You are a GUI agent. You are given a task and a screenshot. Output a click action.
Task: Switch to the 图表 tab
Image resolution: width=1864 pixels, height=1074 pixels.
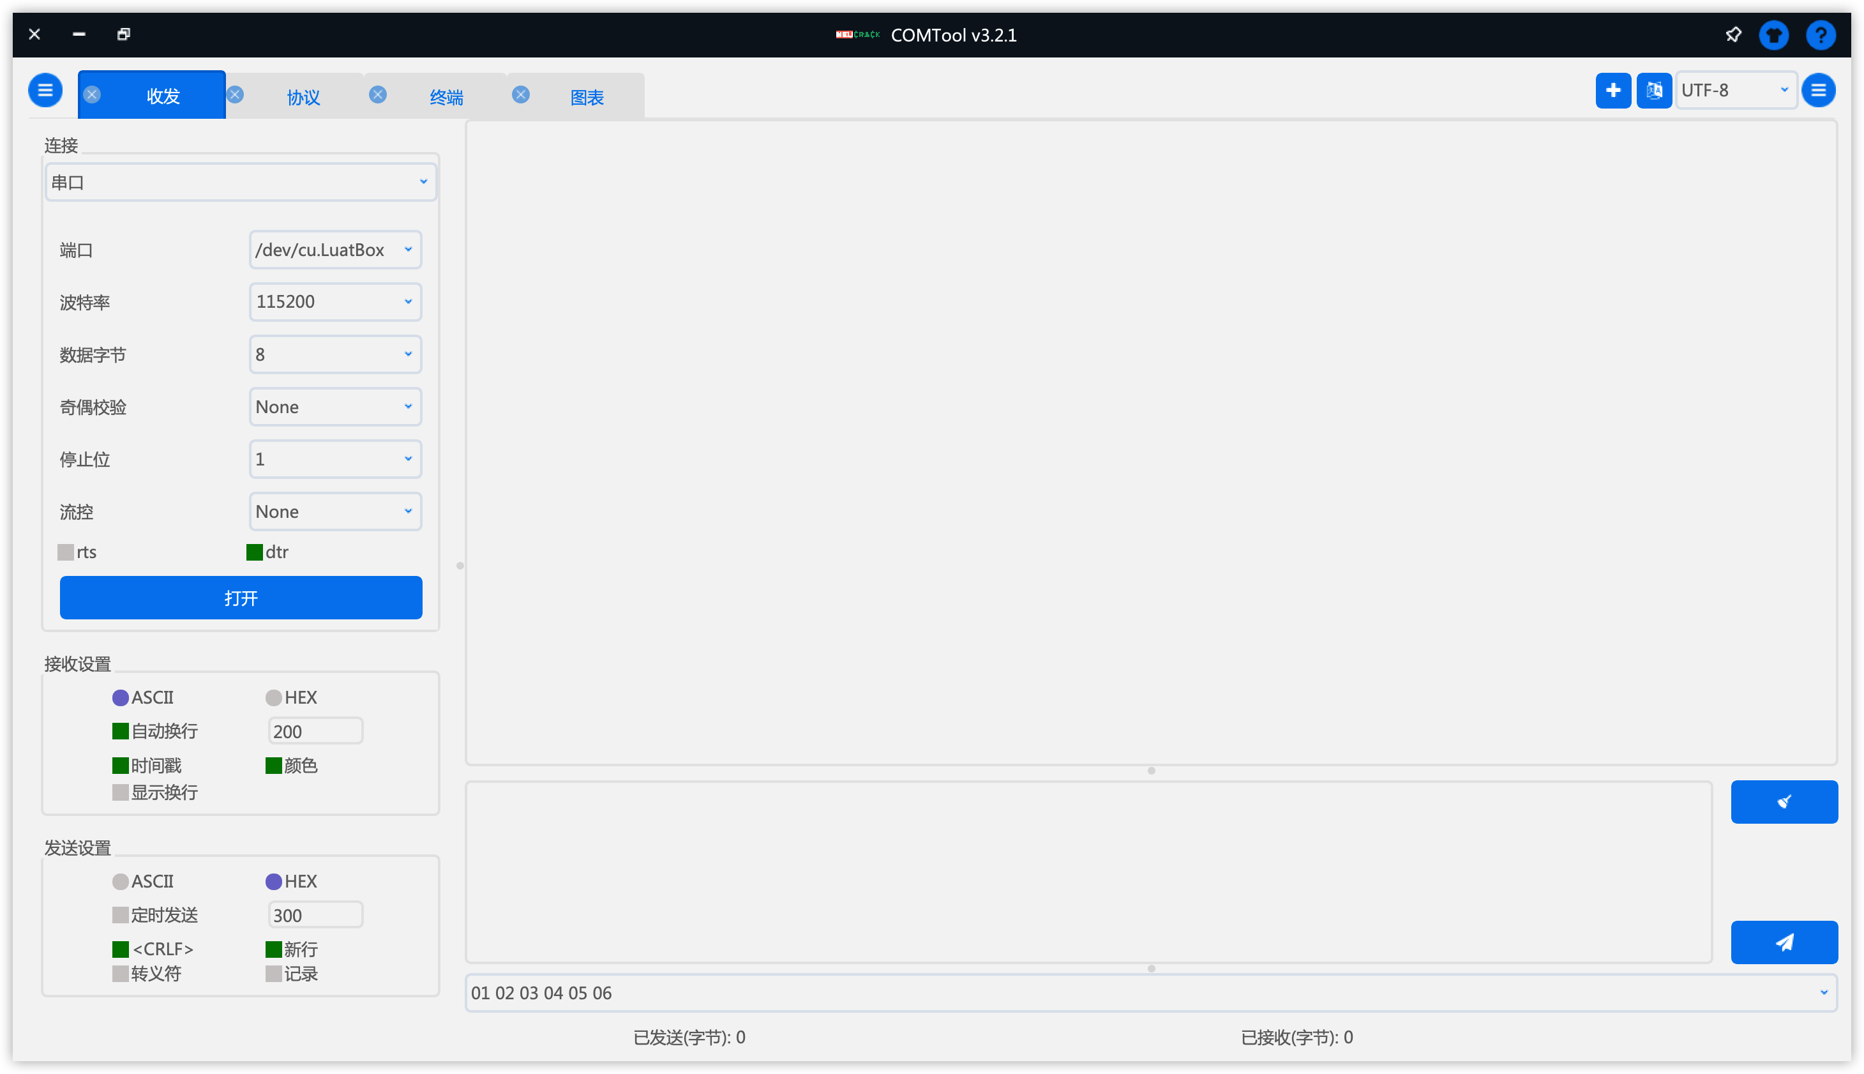click(587, 96)
